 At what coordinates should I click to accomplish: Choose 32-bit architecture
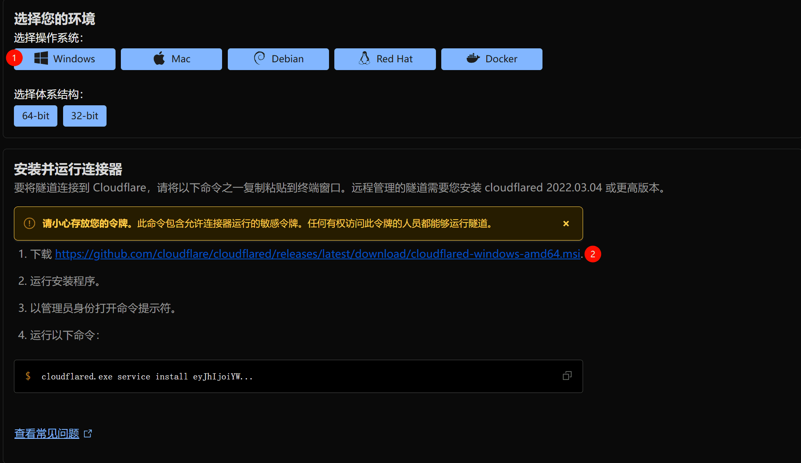[84, 116]
